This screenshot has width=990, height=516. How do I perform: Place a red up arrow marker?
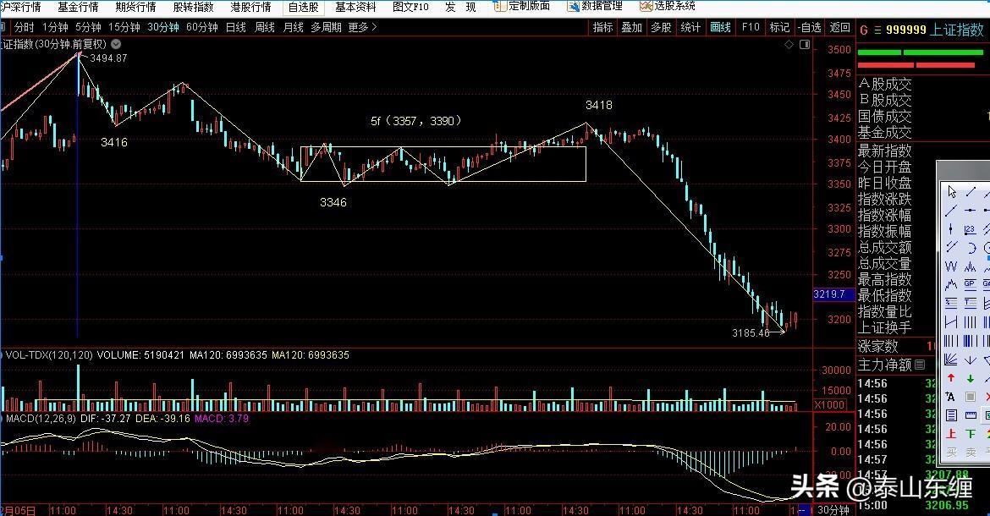click(951, 378)
